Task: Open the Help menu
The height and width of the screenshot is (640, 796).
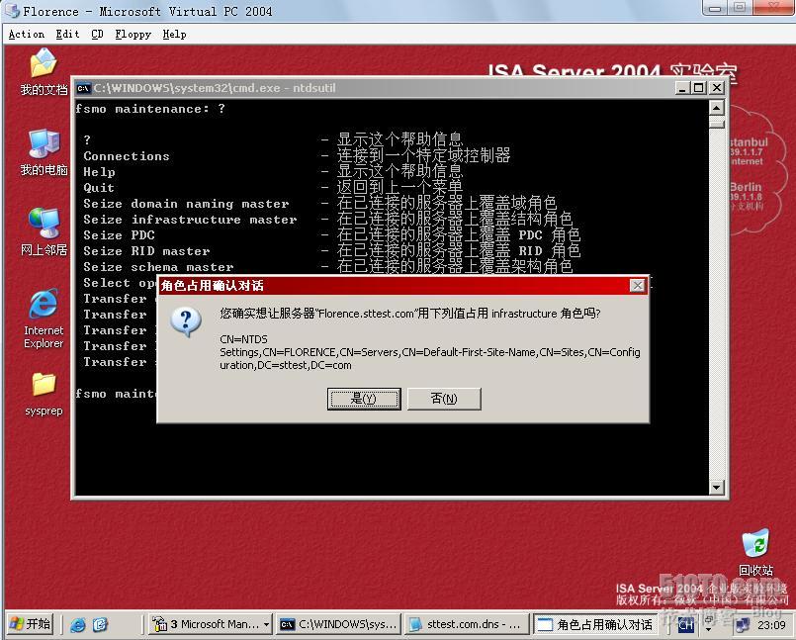Action: [x=174, y=34]
